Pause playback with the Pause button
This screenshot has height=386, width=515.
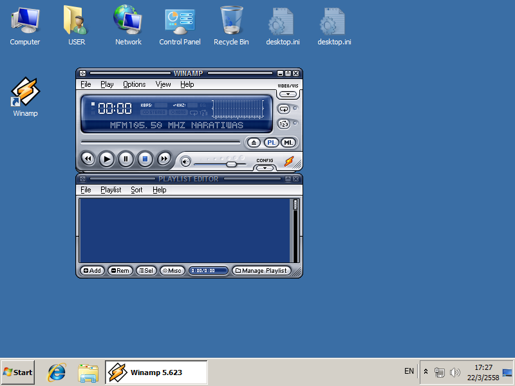126,159
